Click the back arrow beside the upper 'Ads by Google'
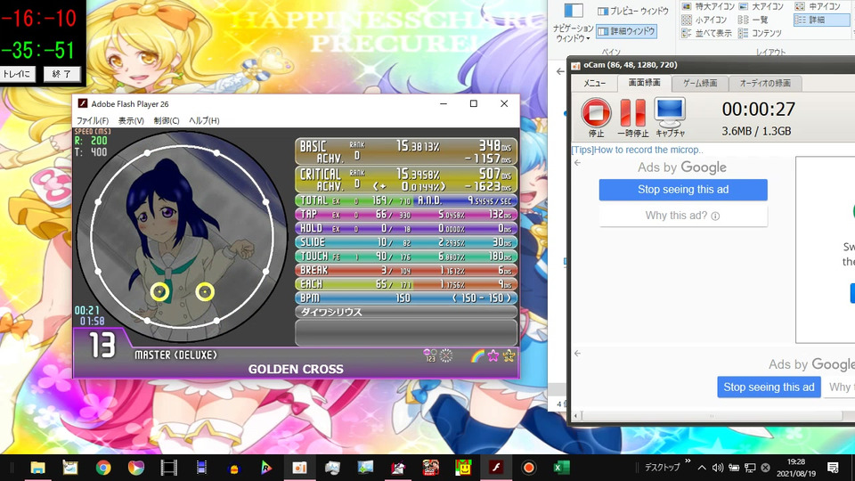 pos(577,162)
